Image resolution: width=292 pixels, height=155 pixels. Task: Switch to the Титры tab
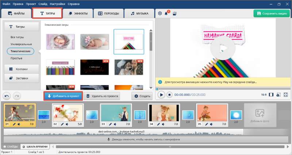(x=47, y=13)
